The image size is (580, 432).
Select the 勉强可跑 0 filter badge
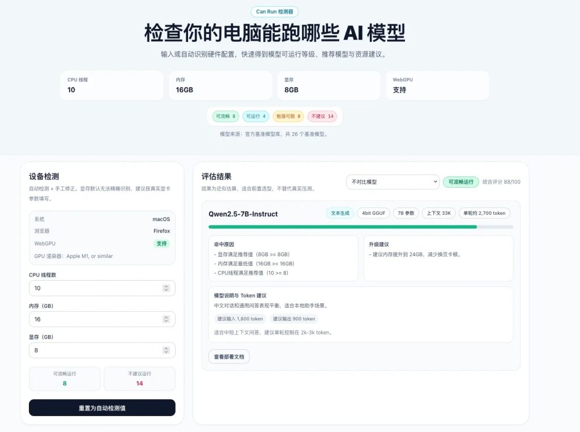288,116
